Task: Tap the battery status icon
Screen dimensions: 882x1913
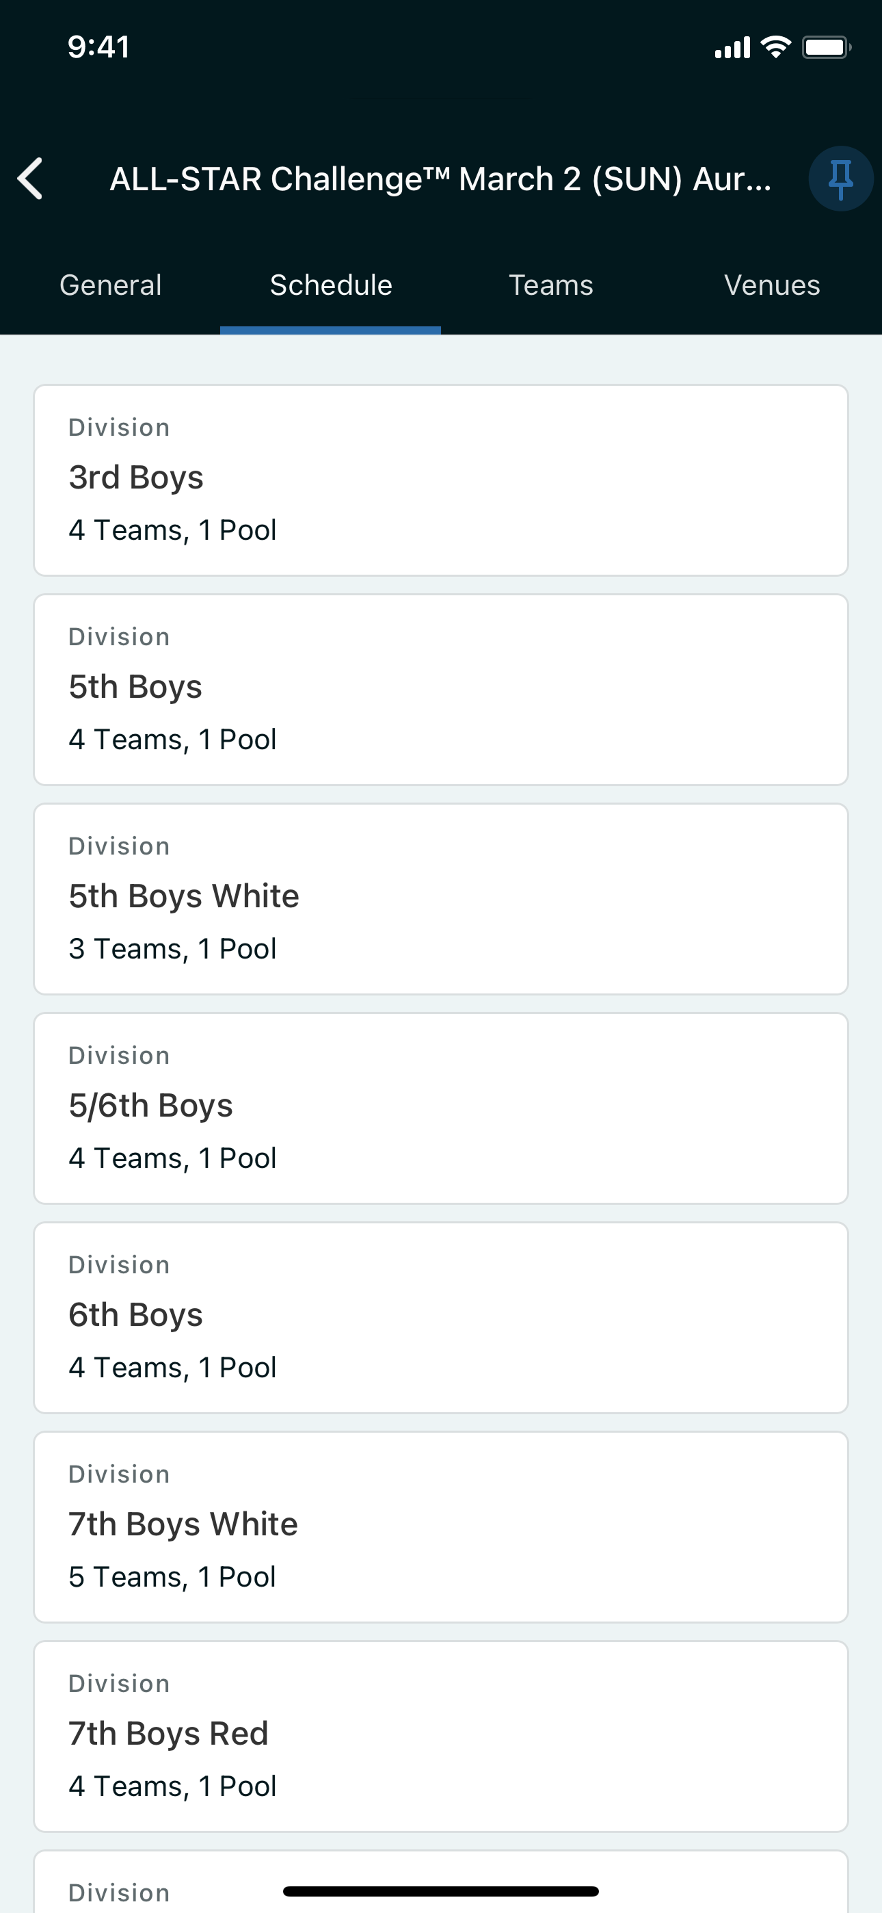Action: [827, 47]
